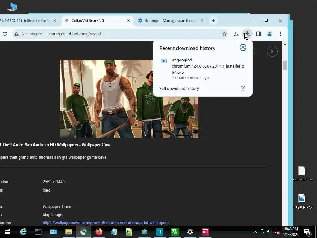Close the CollabVM SearXNG tab
The width and height of the screenshot is (317, 238).
(x=128, y=21)
